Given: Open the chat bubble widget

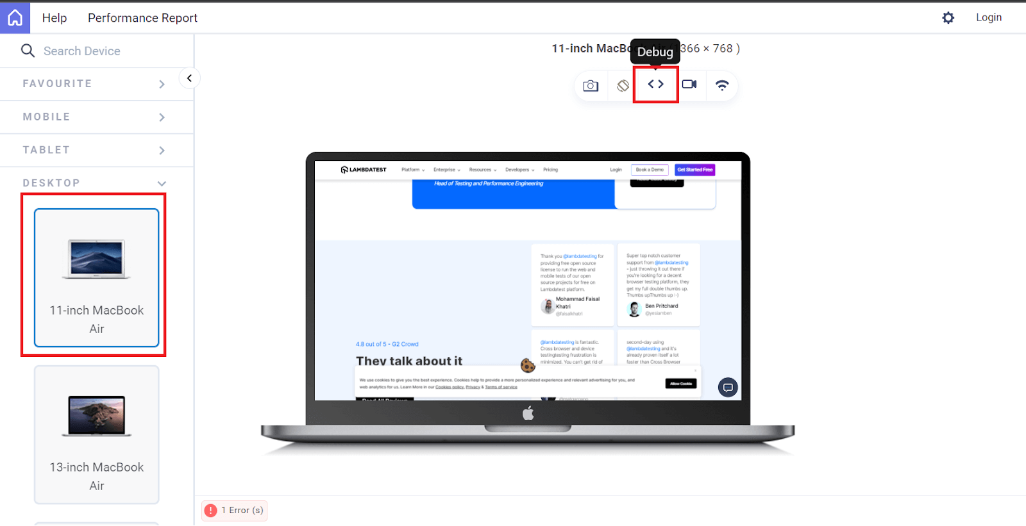Looking at the screenshot, I should tap(728, 388).
